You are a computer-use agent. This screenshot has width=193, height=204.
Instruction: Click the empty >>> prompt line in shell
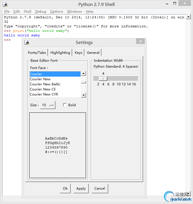pyautogui.click(x=7, y=40)
